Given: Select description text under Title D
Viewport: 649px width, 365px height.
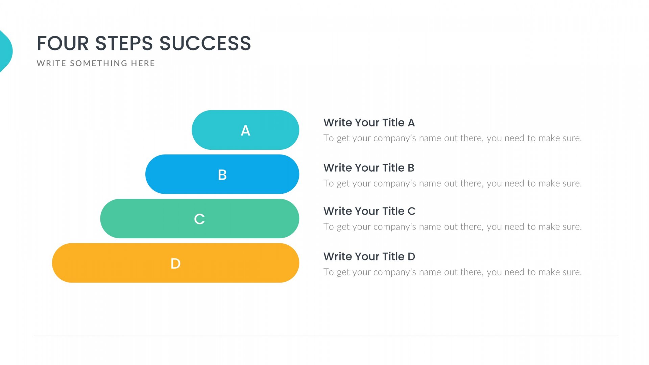Looking at the screenshot, I should (x=452, y=272).
